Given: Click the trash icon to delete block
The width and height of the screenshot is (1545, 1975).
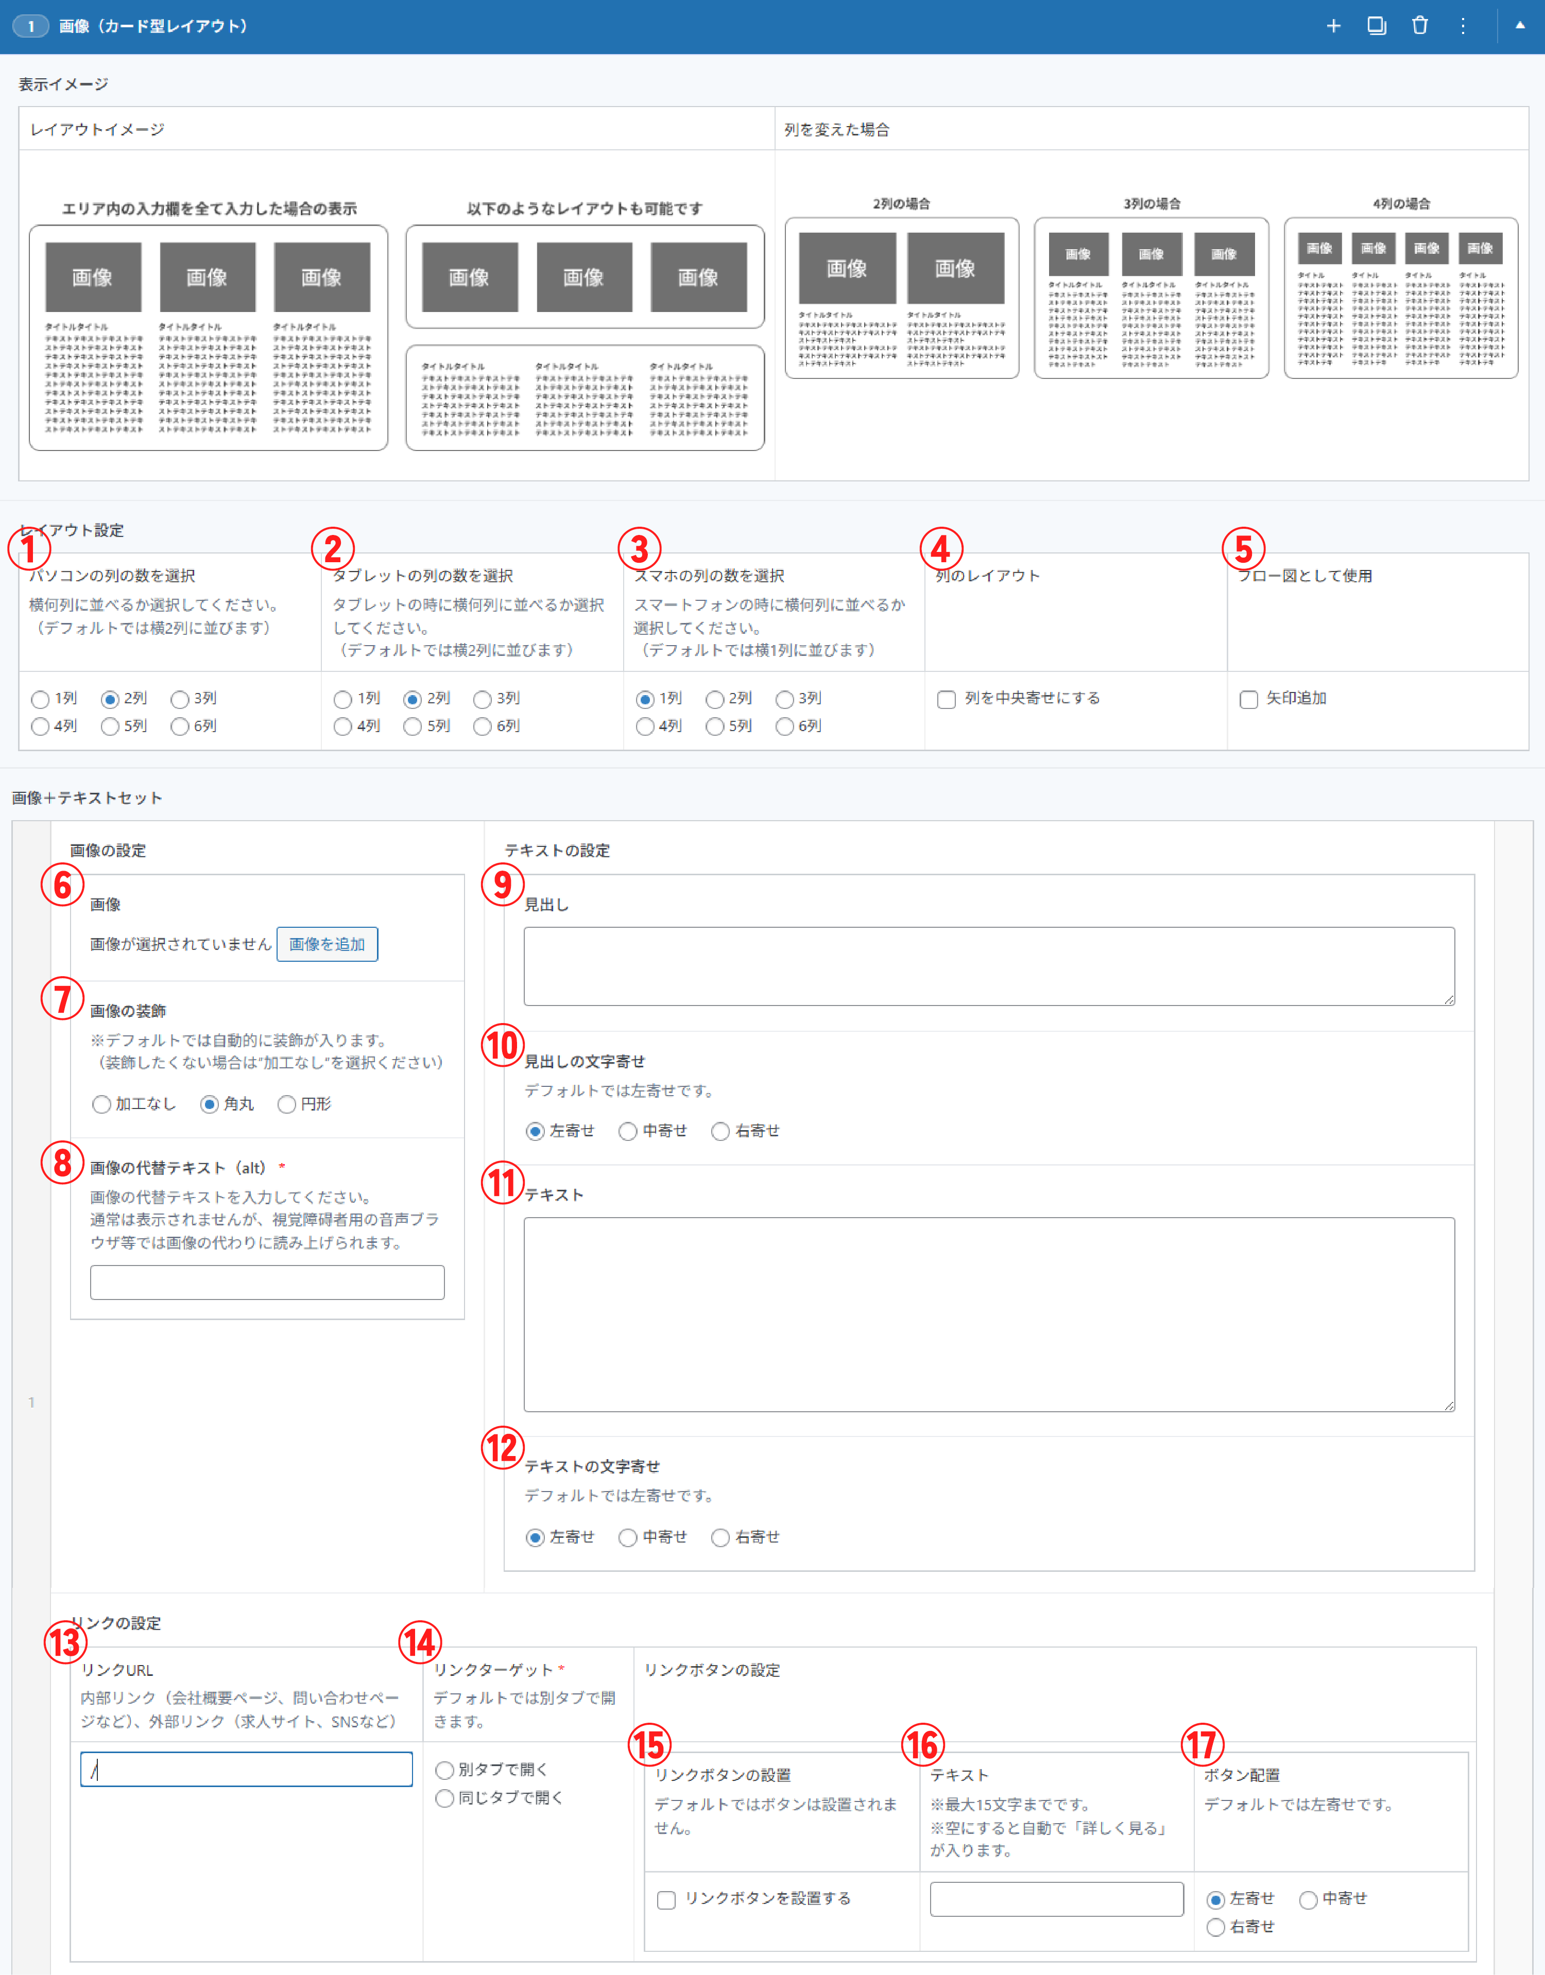Looking at the screenshot, I should pyautogui.click(x=1419, y=26).
